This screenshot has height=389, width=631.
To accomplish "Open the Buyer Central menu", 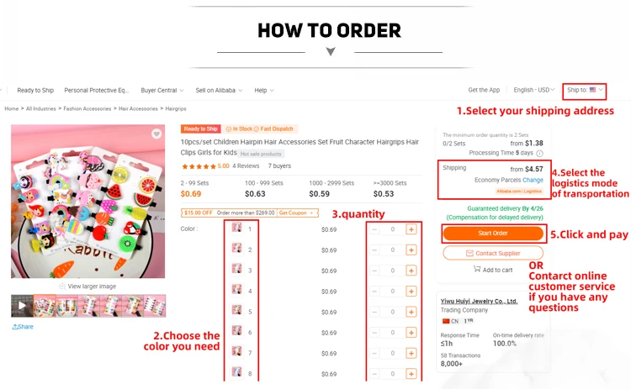I will coord(162,91).
